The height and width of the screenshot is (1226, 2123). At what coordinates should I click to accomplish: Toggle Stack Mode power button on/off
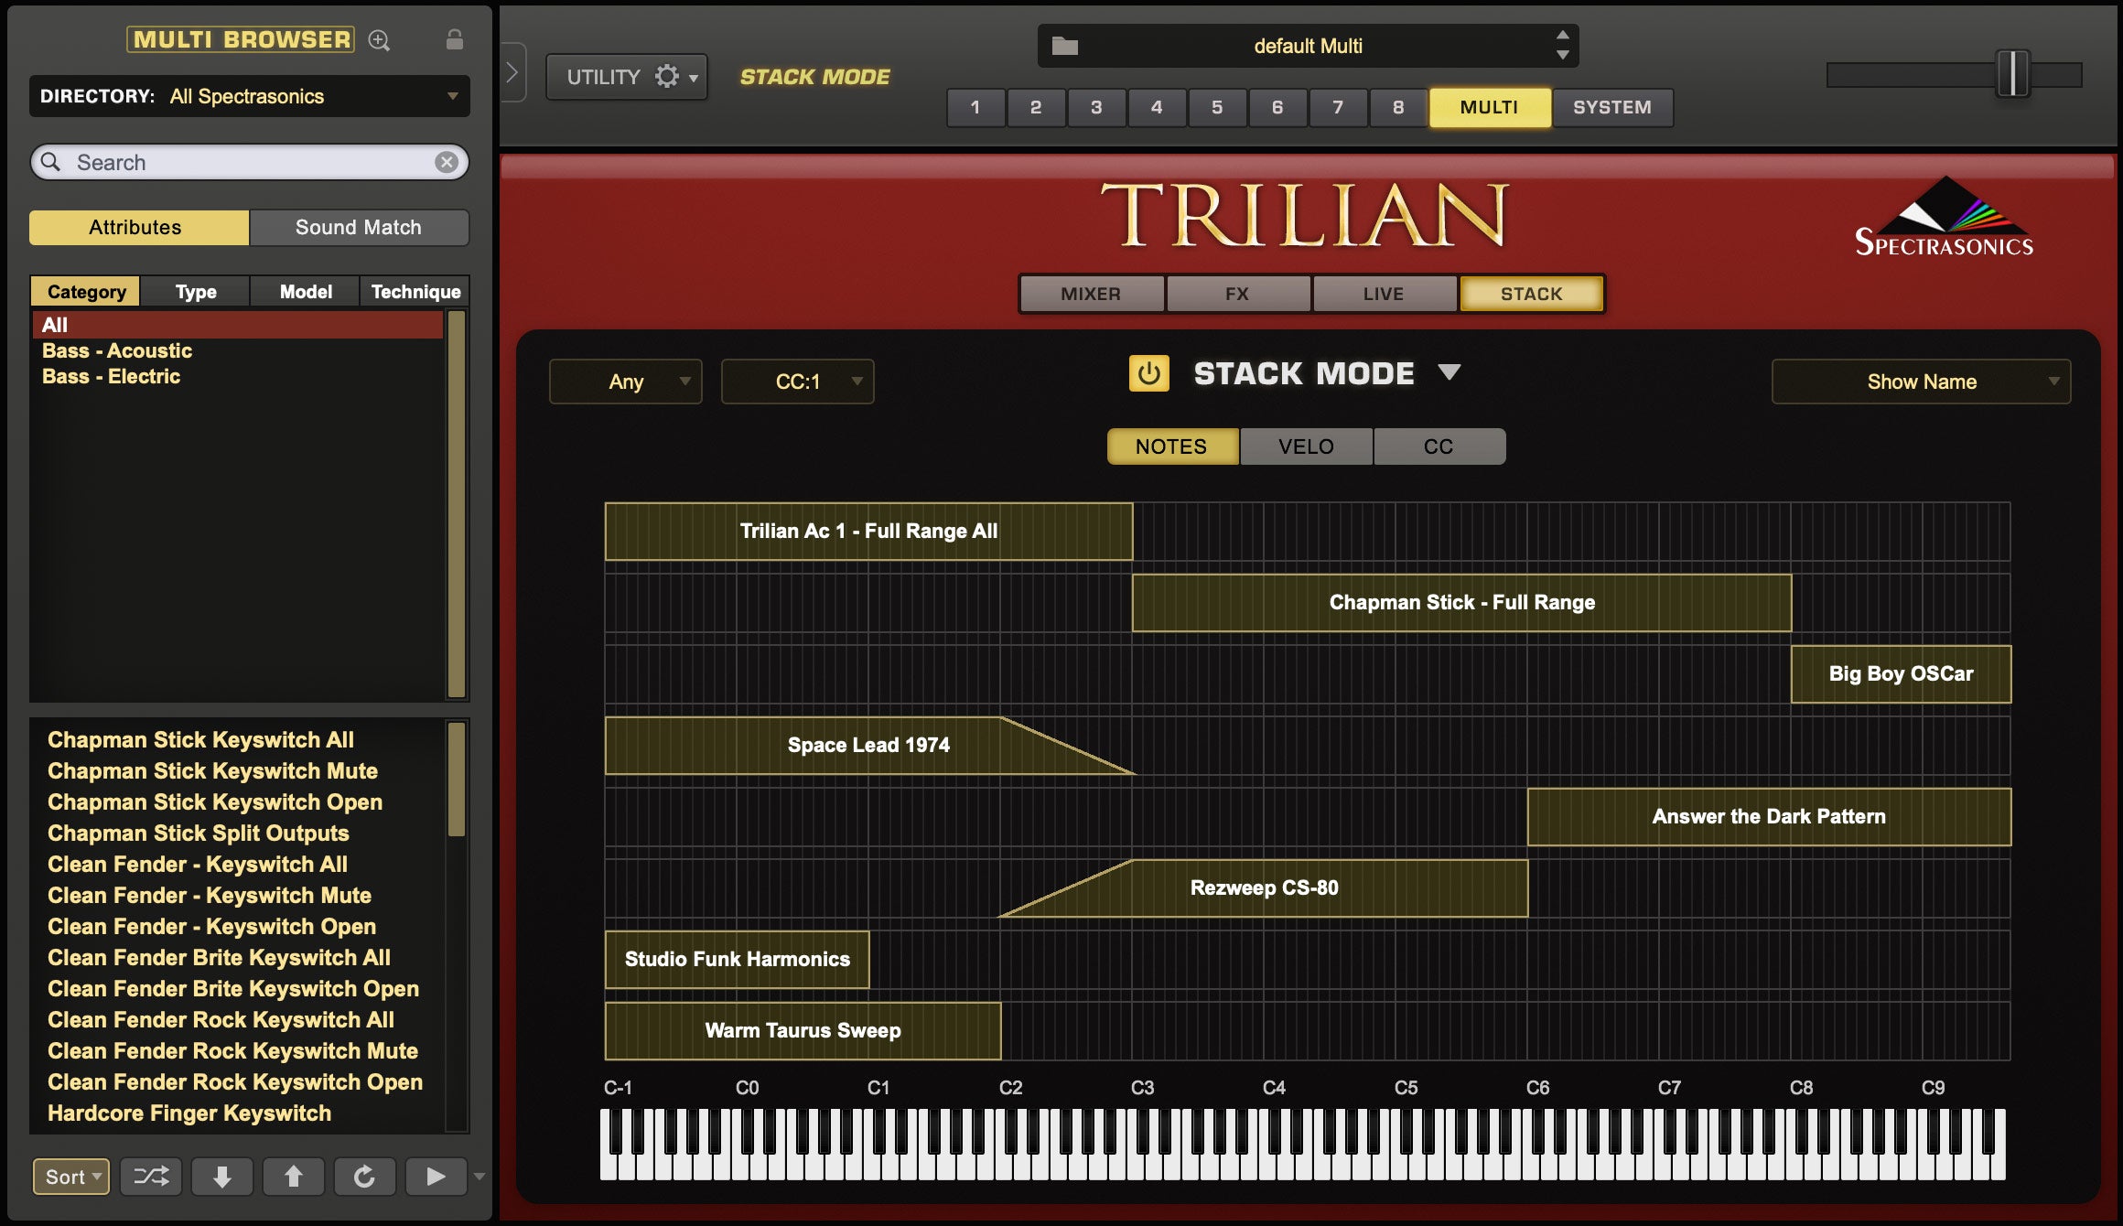click(x=1151, y=373)
